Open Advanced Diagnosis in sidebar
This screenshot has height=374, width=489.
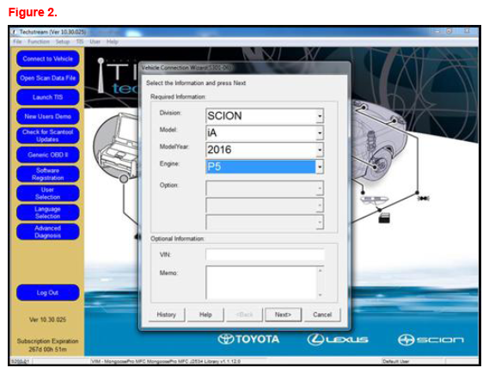click(48, 232)
